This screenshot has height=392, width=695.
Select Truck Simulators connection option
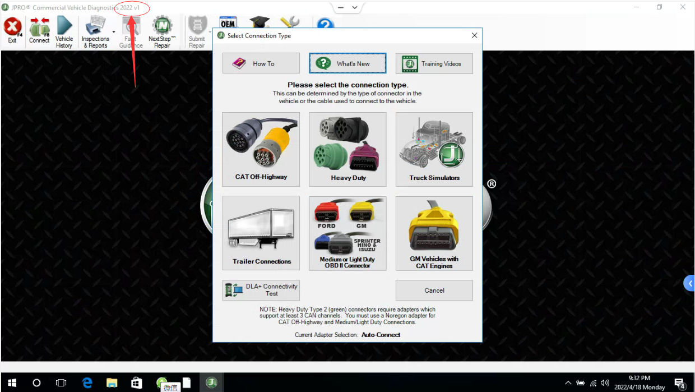point(434,149)
